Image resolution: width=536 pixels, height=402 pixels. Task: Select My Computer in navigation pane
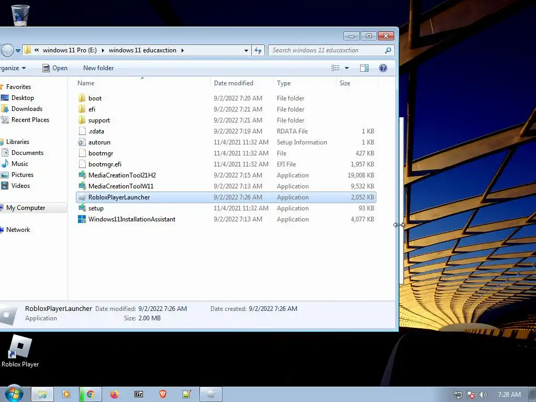(26, 208)
